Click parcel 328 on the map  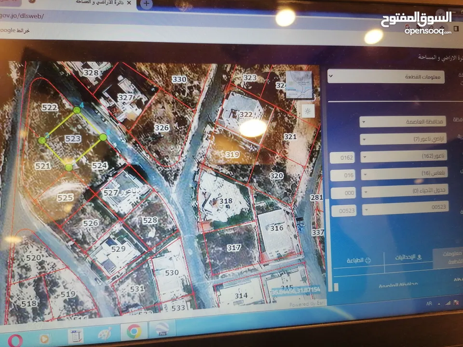pyautogui.click(x=91, y=73)
